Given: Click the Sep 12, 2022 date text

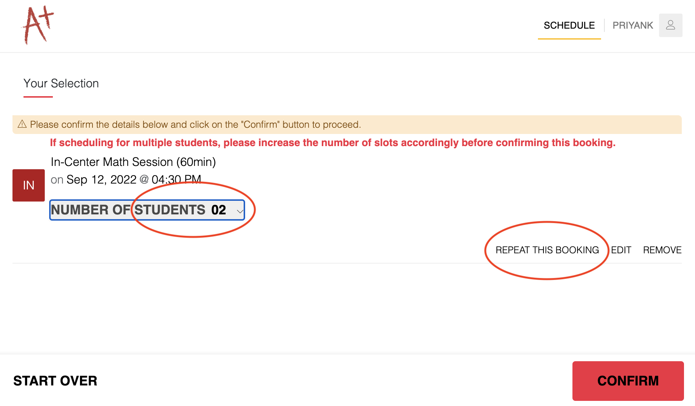Looking at the screenshot, I should 101,180.
